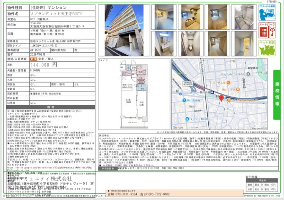The width and height of the screenshot is (284, 200).
Task: Click the 物件種目 row label
Action: pos(15,8)
